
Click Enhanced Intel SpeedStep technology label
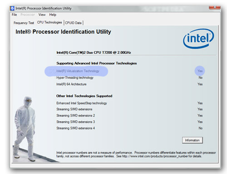pos(82,103)
